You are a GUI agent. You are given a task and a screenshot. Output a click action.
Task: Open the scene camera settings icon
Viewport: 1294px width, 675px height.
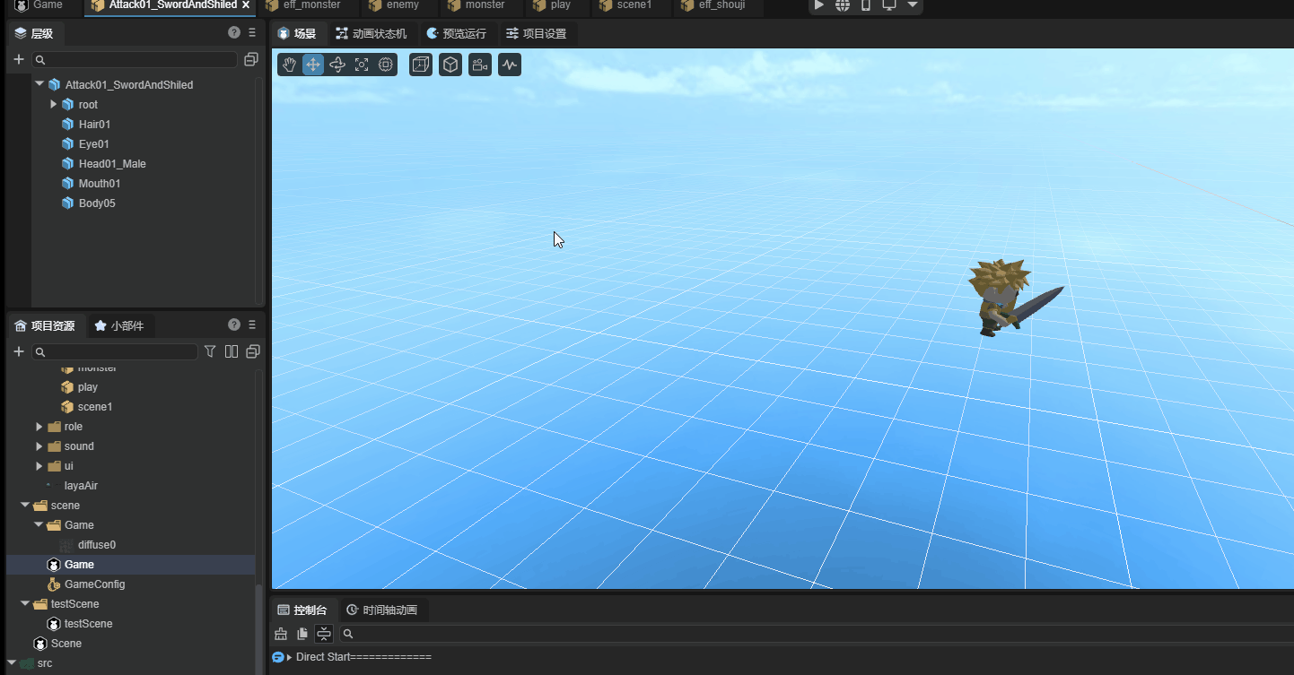tap(480, 65)
